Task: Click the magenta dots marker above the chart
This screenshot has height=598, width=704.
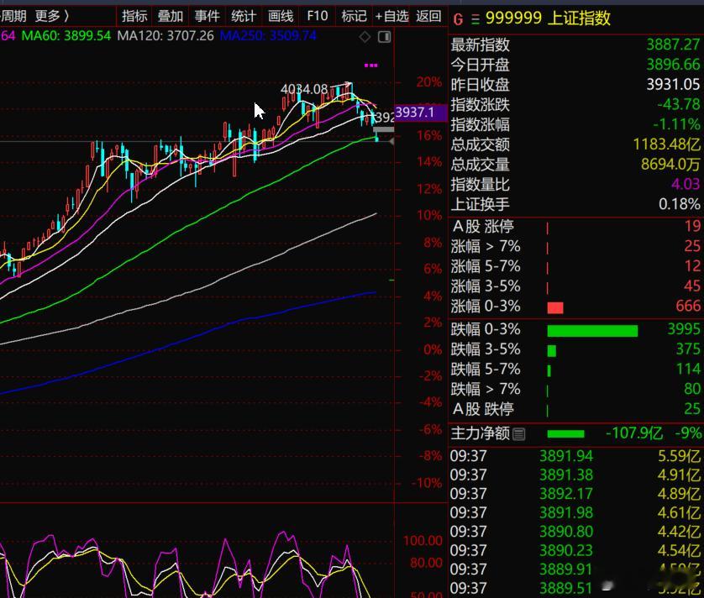Action: tap(370, 66)
